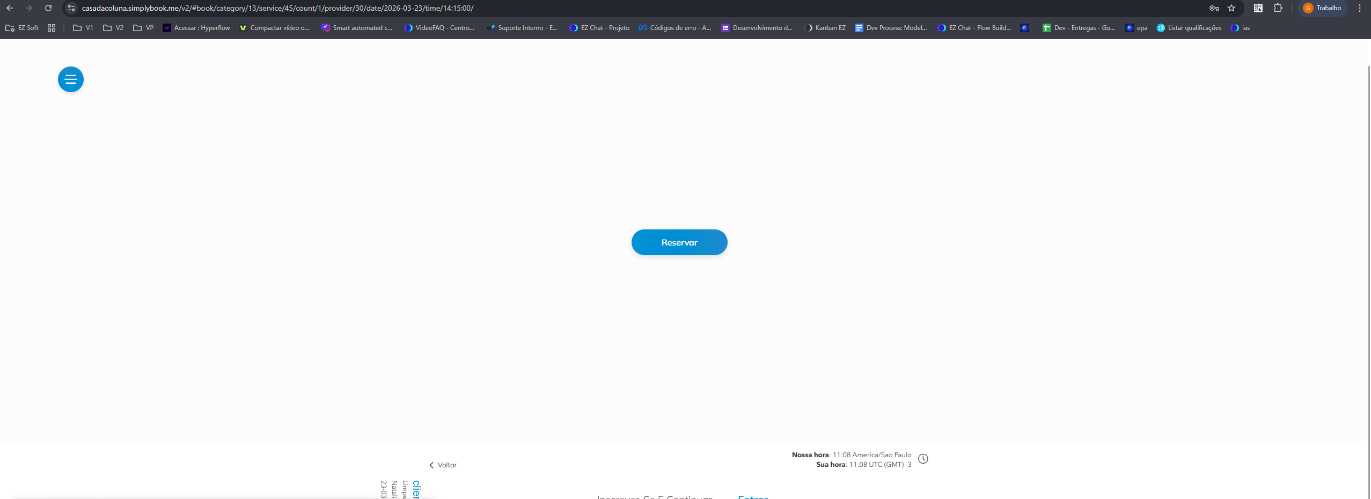Open the saved passwords key icon

click(x=1214, y=8)
